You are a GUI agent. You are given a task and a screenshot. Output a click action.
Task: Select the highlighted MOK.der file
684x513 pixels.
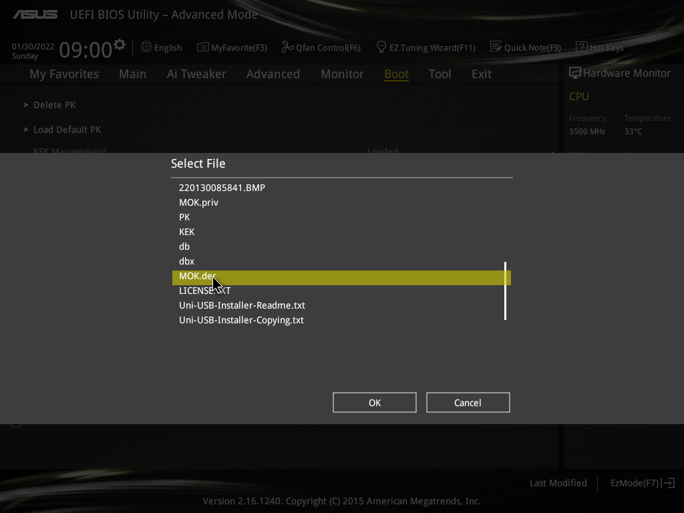[341, 277]
